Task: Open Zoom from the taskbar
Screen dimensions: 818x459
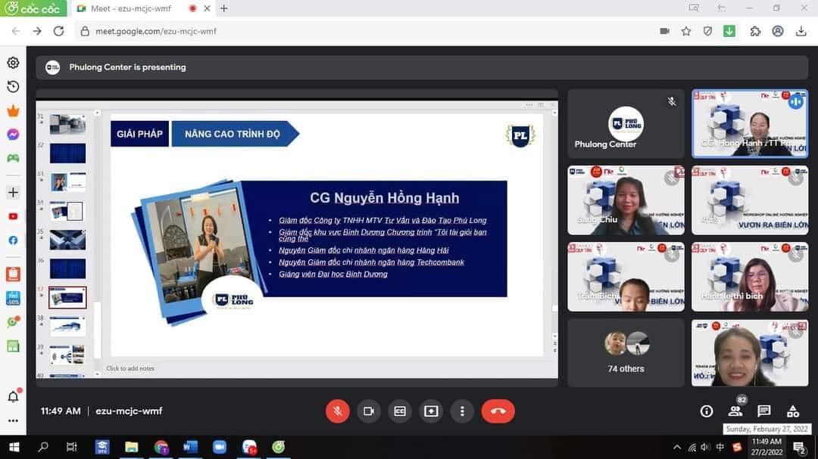Action: [x=220, y=447]
